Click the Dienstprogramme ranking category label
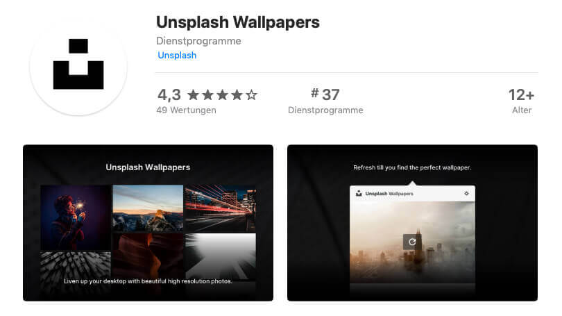The image size is (562, 316). pyautogui.click(x=325, y=110)
